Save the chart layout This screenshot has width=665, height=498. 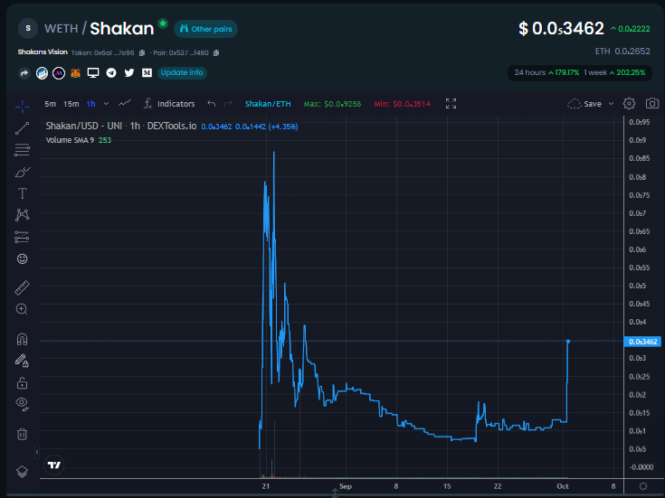pos(584,104)
